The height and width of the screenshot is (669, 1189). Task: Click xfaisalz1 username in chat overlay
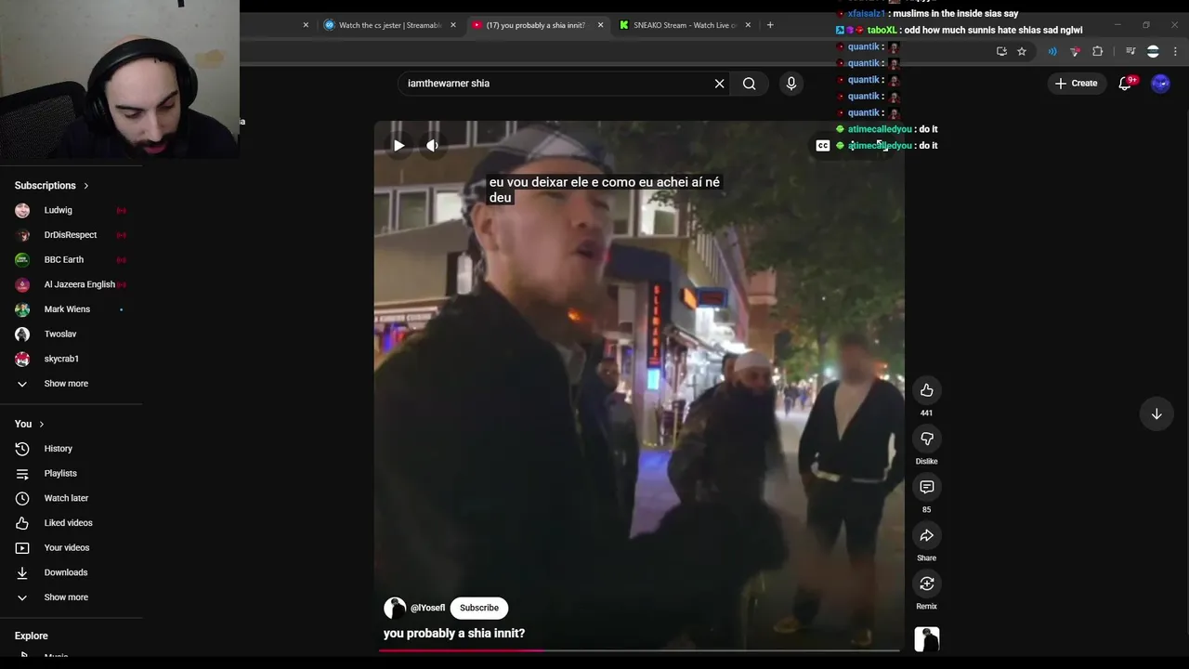tap(867, 14)
